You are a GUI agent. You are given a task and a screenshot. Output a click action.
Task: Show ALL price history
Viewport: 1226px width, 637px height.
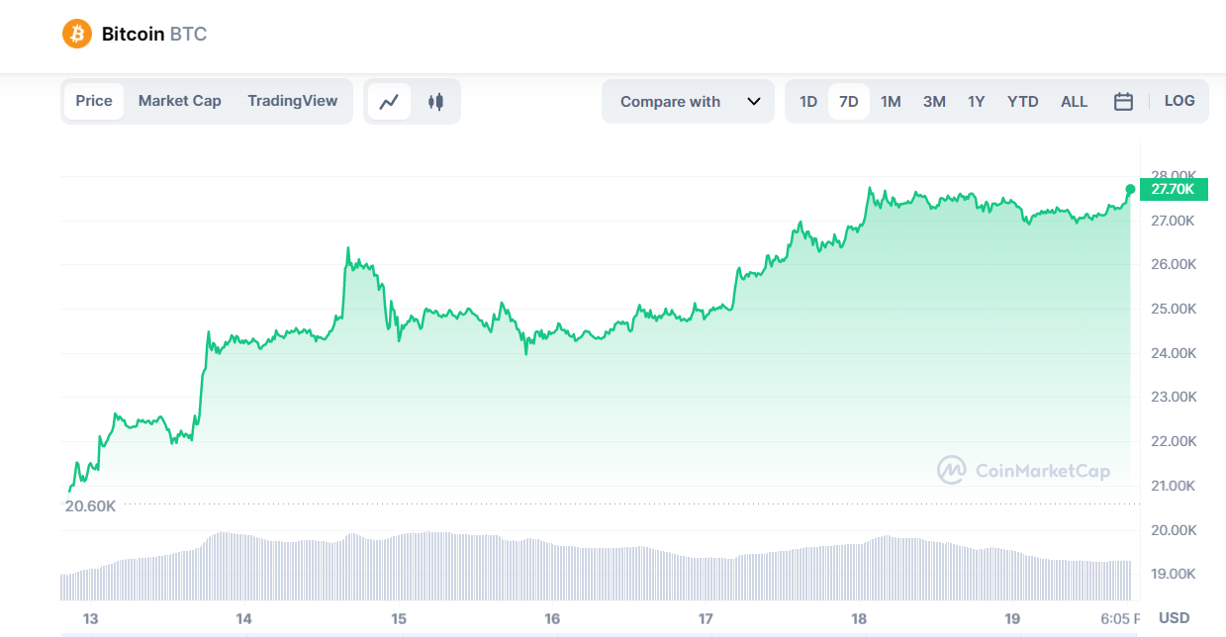[1074, 101]
